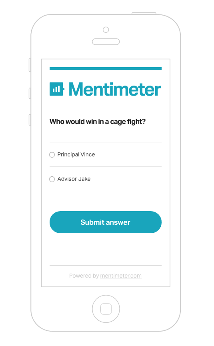Tap the phone home button
214x346 pixels.
click(106, 309)
